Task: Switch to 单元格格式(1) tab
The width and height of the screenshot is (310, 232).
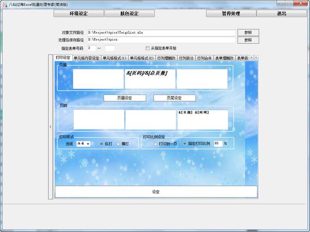Action: [115, 58]
